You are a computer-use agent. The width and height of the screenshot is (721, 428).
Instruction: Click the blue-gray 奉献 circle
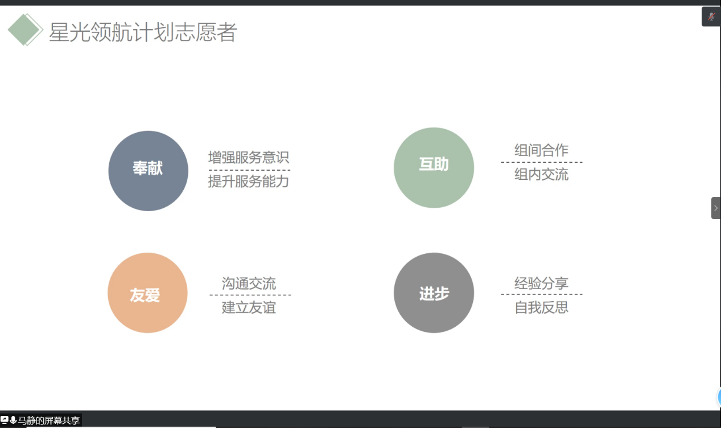point(148,171)
